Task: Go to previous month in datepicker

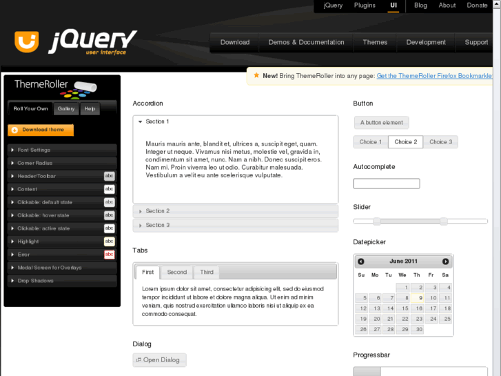Action: (x=361, y=261)
